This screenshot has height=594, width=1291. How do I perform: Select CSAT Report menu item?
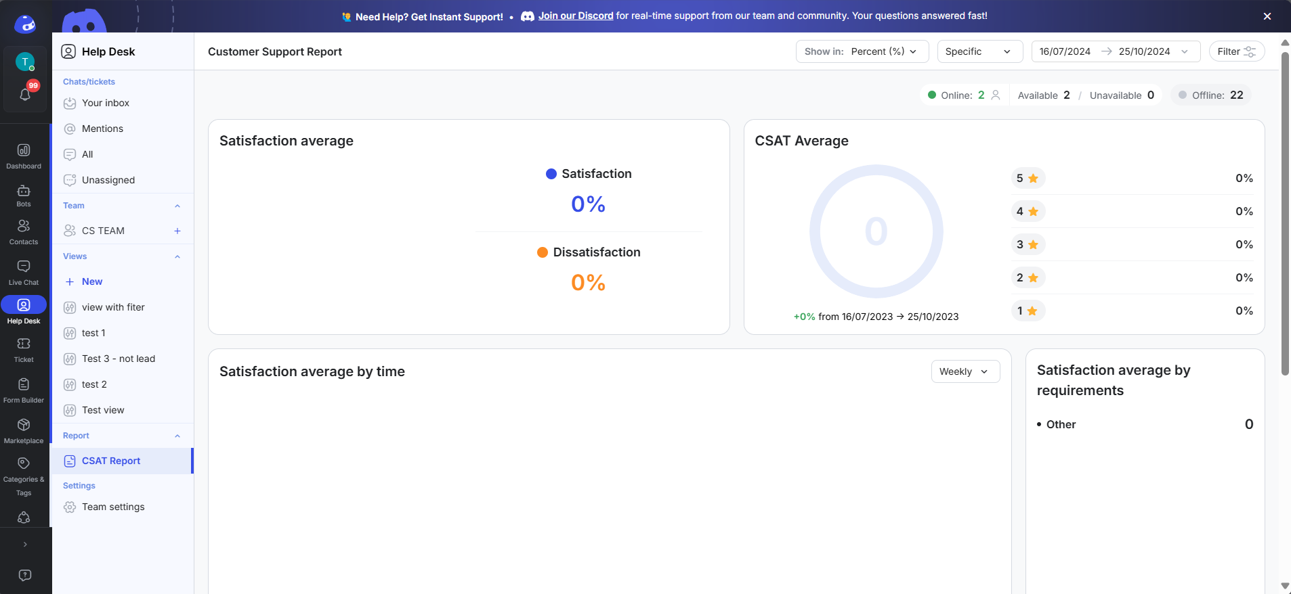[x=111, y=461]
